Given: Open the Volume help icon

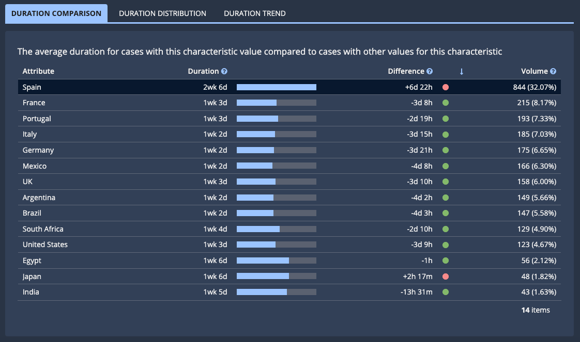Looking at the screenshot, I should (553, 71).
